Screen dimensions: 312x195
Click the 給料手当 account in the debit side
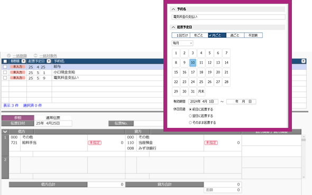pyautogui.click(x=29, y=143)
